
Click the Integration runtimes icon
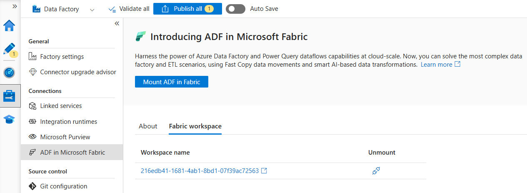(x=33, y=122)
